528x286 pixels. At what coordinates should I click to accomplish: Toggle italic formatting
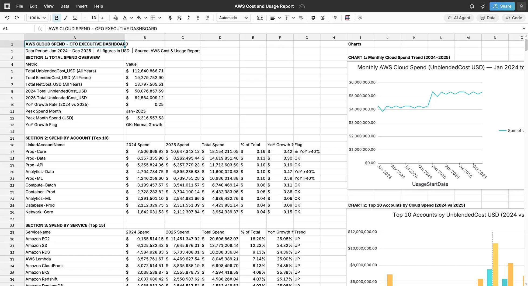point(66,18)
